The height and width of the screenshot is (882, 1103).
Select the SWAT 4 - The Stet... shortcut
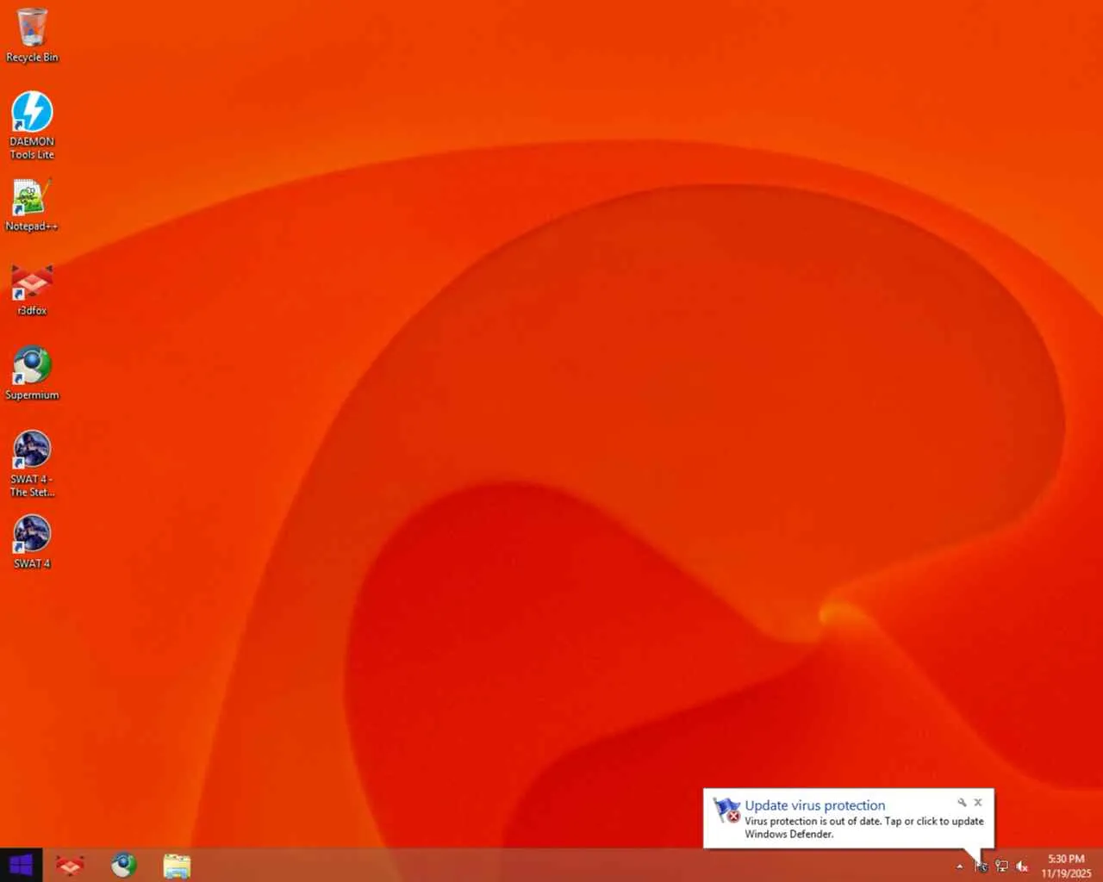(32, 463)
